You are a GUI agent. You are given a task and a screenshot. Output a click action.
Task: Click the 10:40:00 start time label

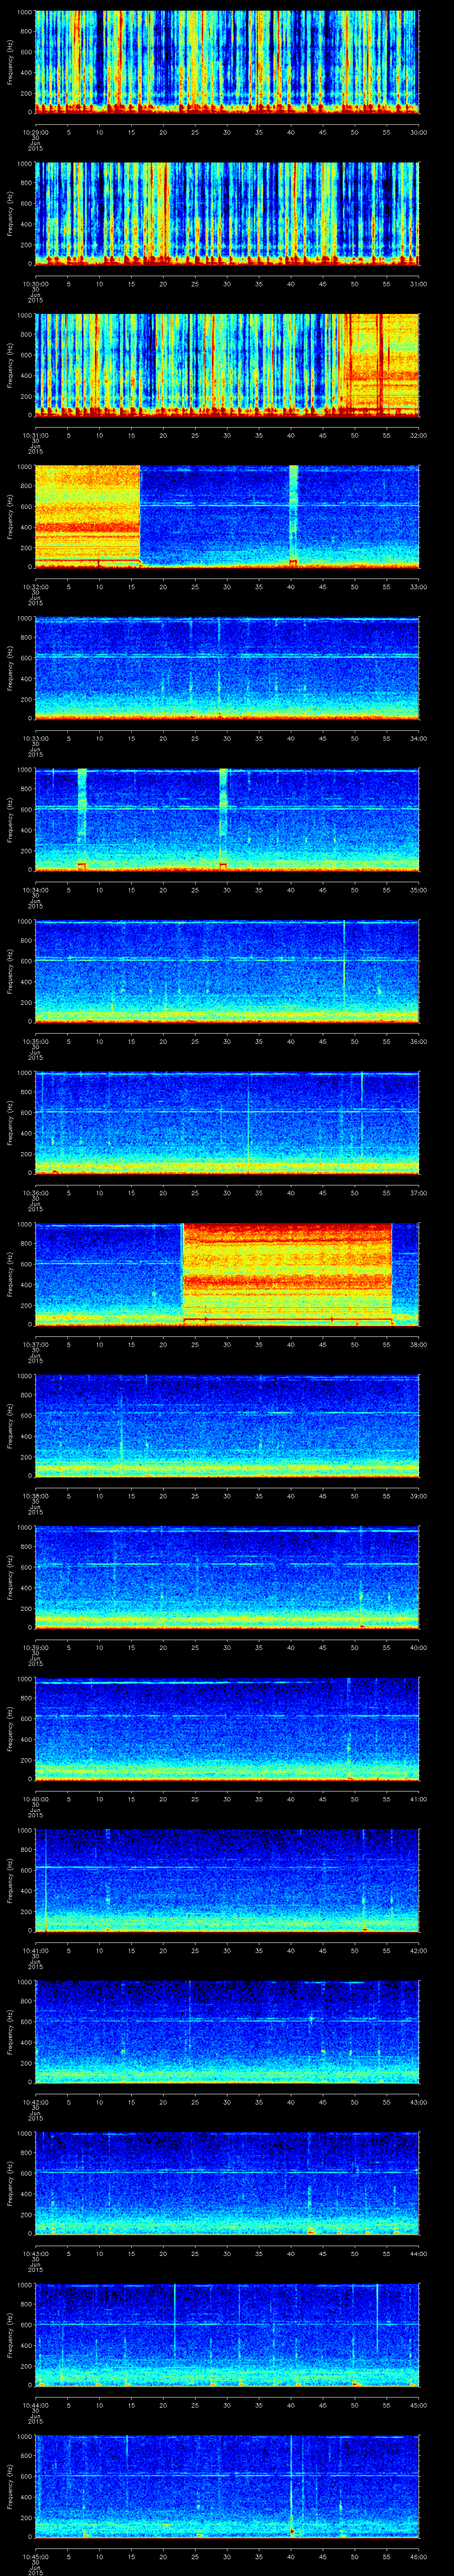click(35, 1800)
